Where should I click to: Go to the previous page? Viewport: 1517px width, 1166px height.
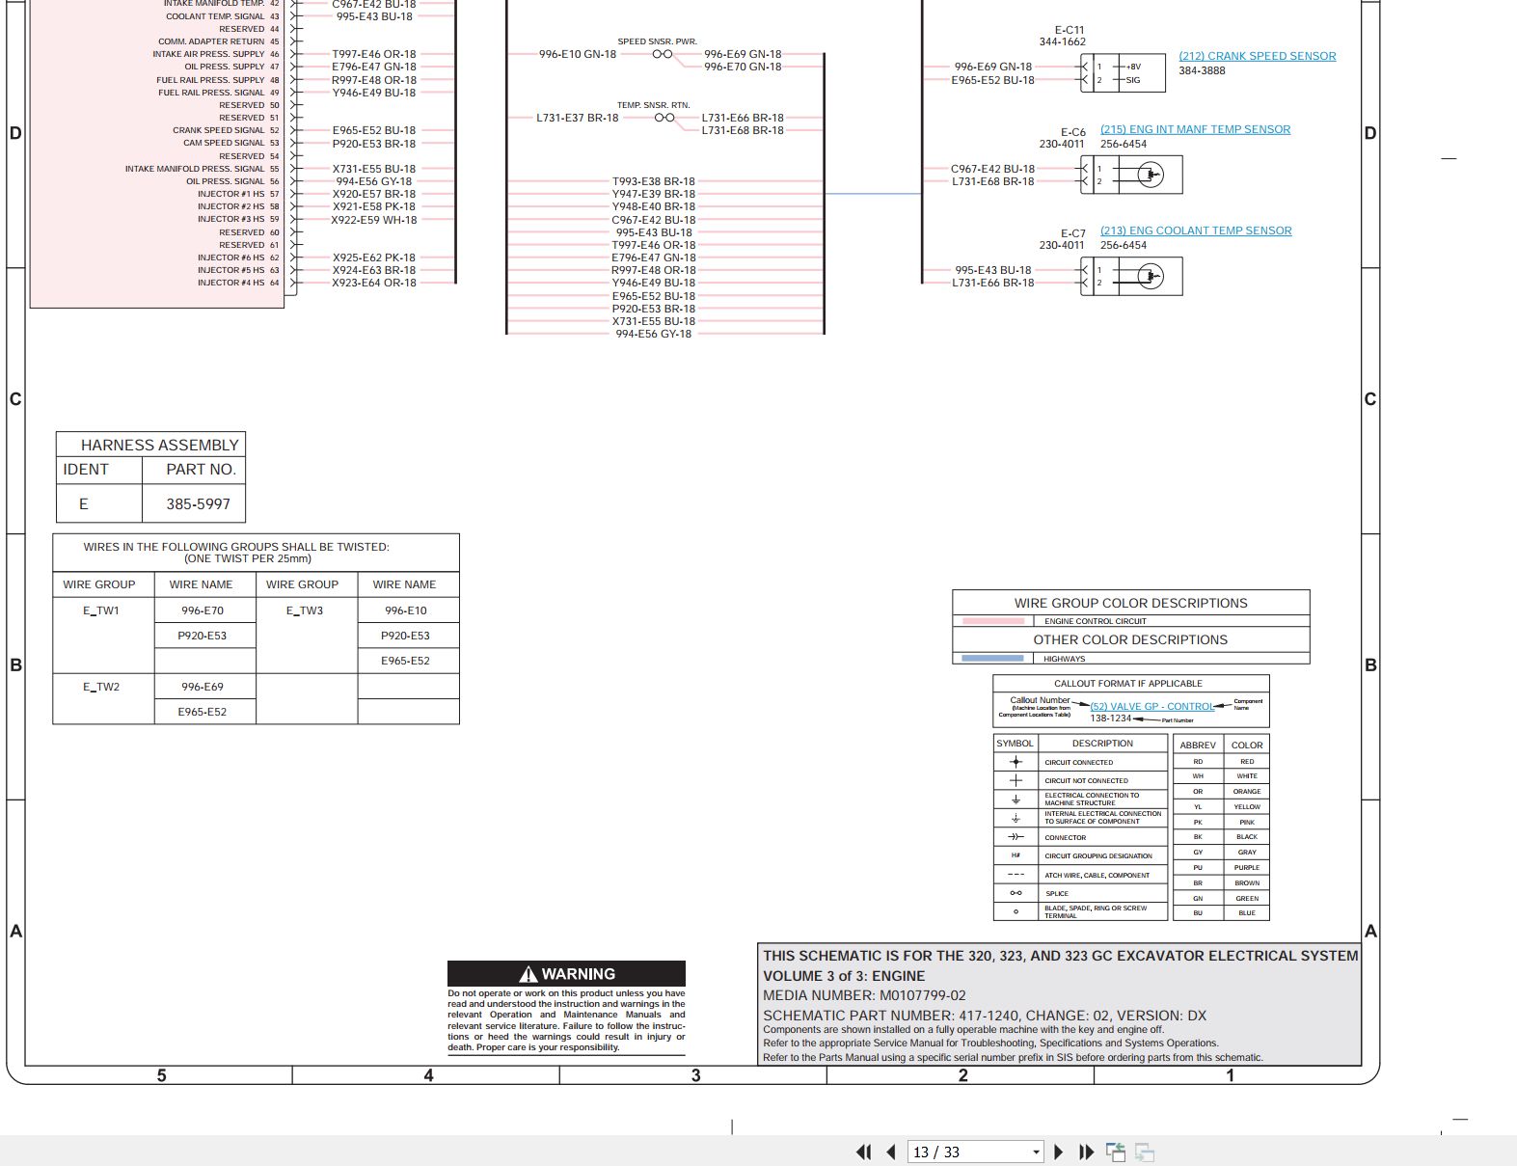pos(891,1152)
